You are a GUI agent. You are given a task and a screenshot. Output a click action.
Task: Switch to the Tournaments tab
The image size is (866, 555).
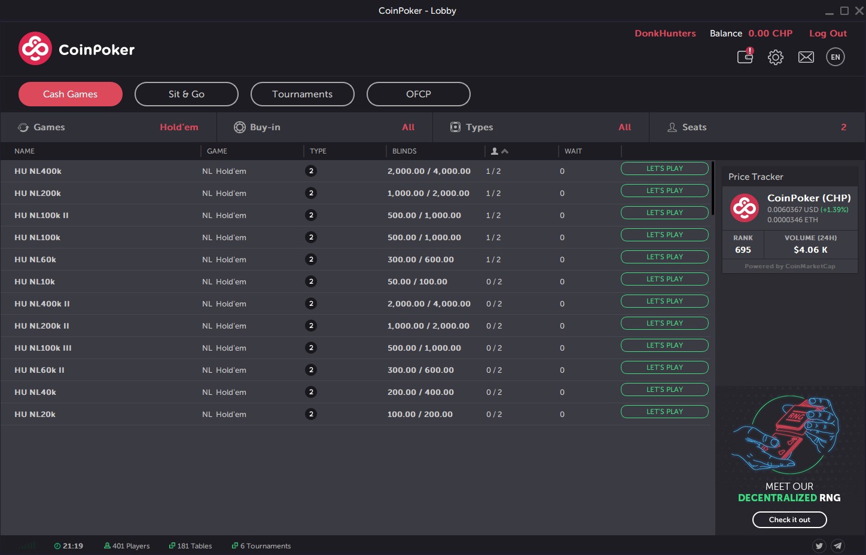click(302, 94)
